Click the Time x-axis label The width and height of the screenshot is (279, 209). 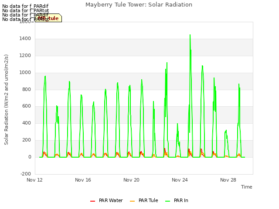coord(246,187)
